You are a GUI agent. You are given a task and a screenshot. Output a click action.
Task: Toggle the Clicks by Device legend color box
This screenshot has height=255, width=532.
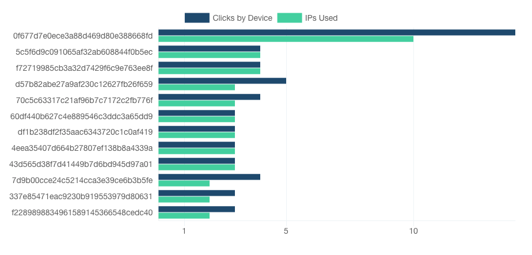197,18
